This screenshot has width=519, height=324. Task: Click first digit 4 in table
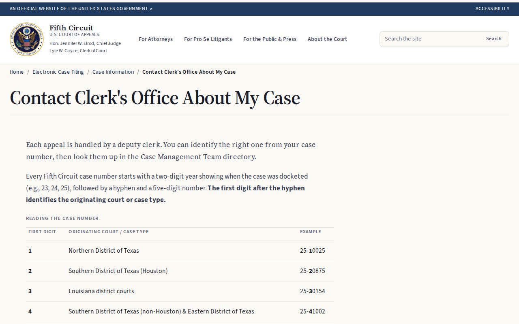point(30,311)
